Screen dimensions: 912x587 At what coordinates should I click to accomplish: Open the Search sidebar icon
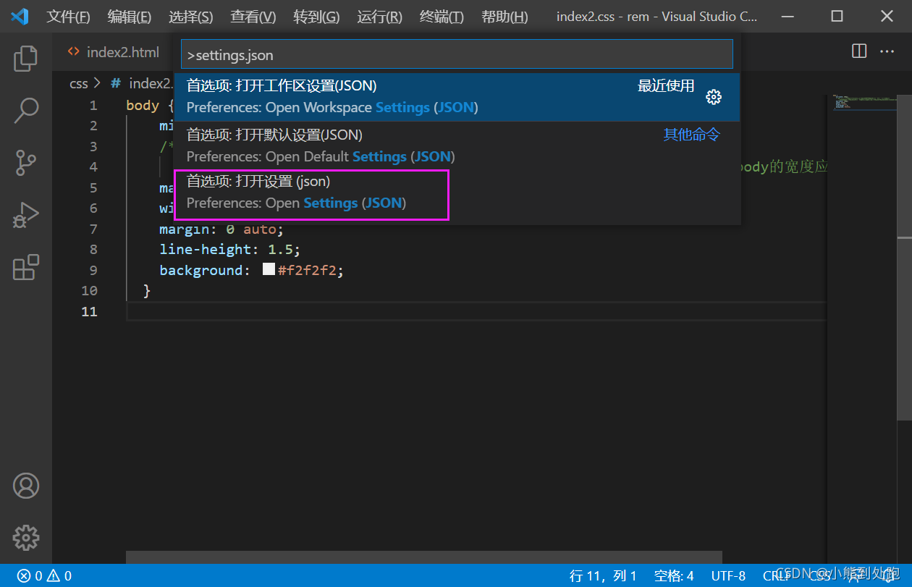26,110
